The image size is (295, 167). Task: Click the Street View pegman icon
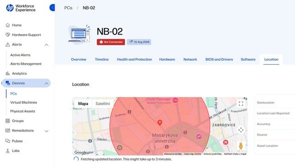pos(241,146)
